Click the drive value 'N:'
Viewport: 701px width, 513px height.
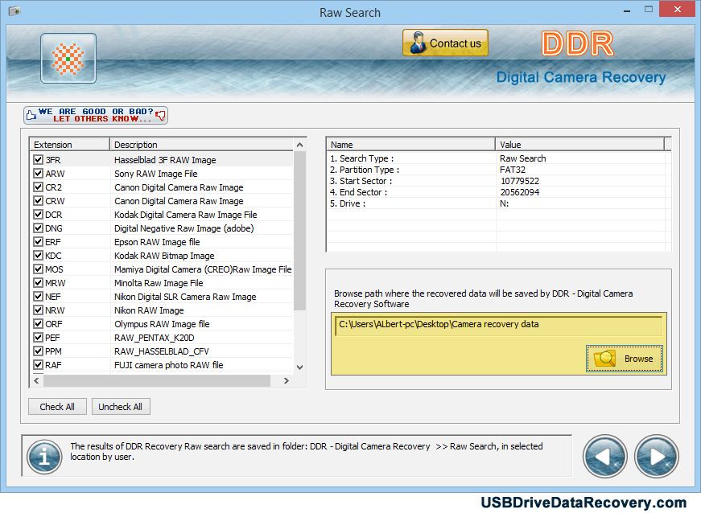[x=505, y=203]
